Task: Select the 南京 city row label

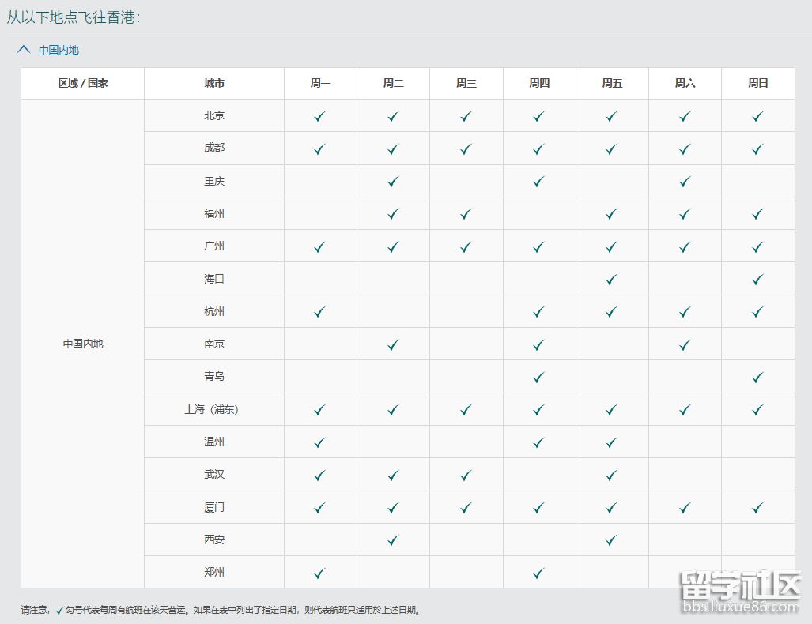Action: pyautogui.click(x=214, y=344)
